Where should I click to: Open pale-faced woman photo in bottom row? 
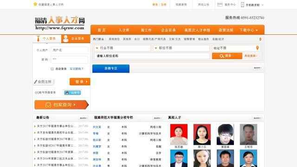click(202, 158)
